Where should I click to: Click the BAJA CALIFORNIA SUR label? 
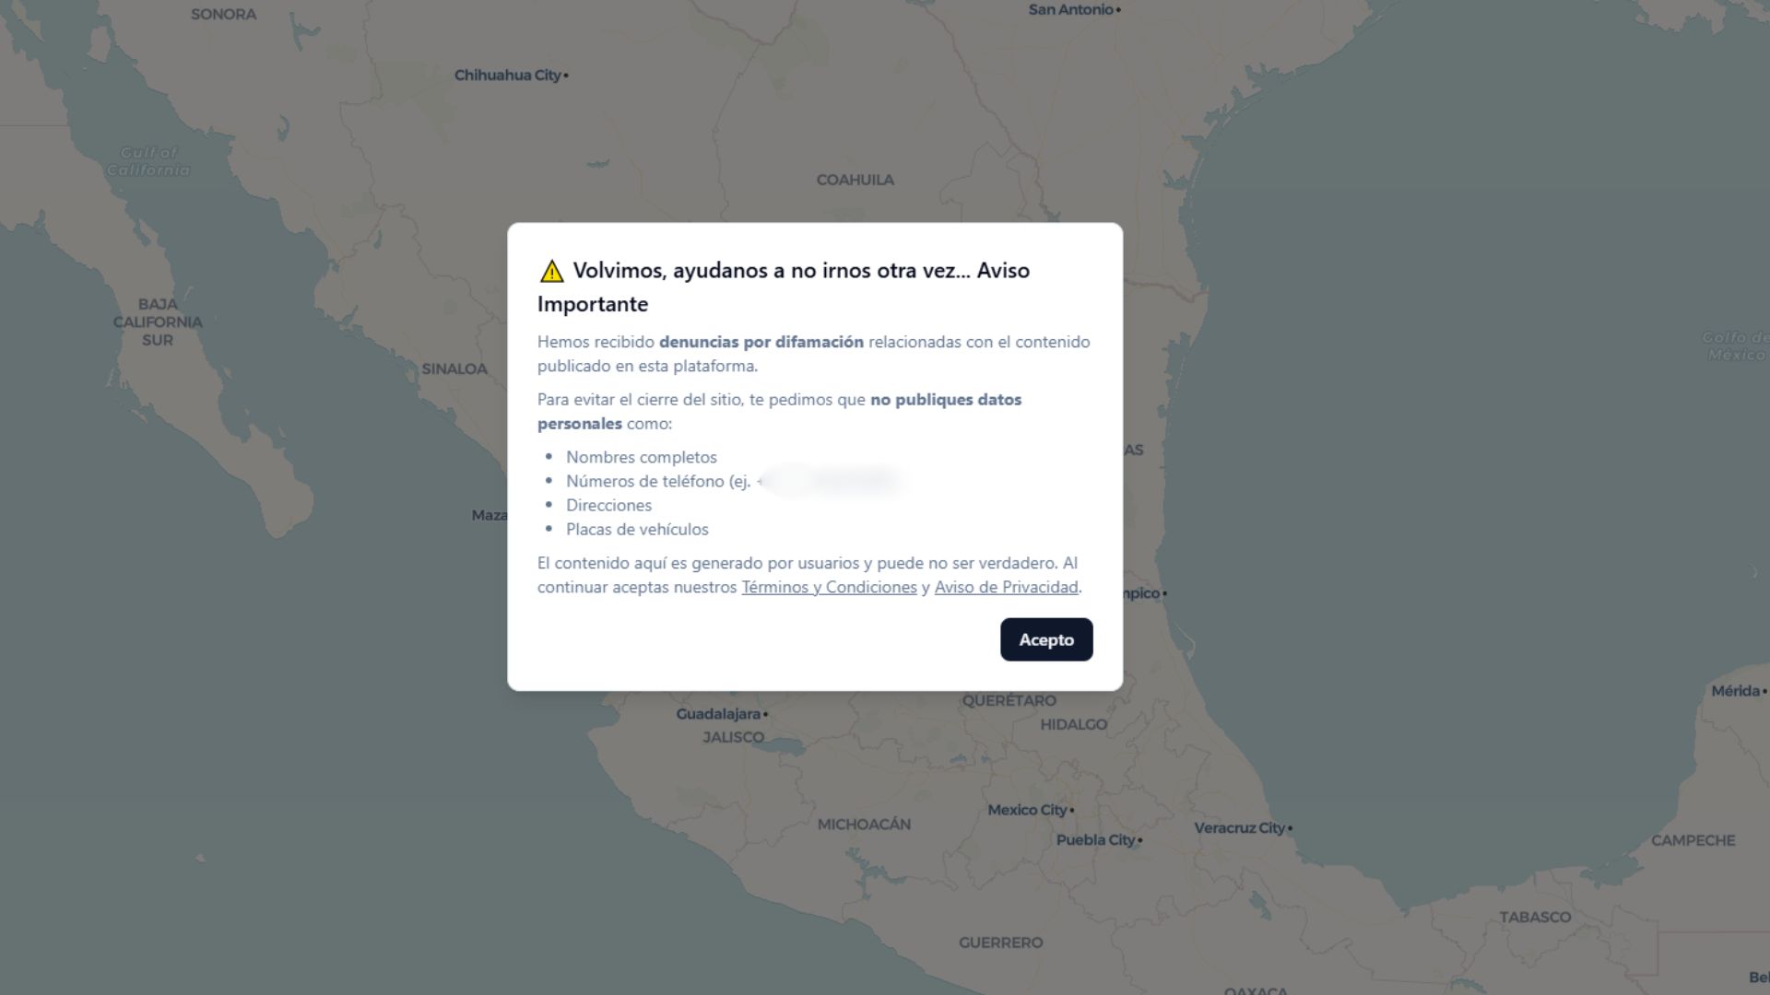[158, 322]
